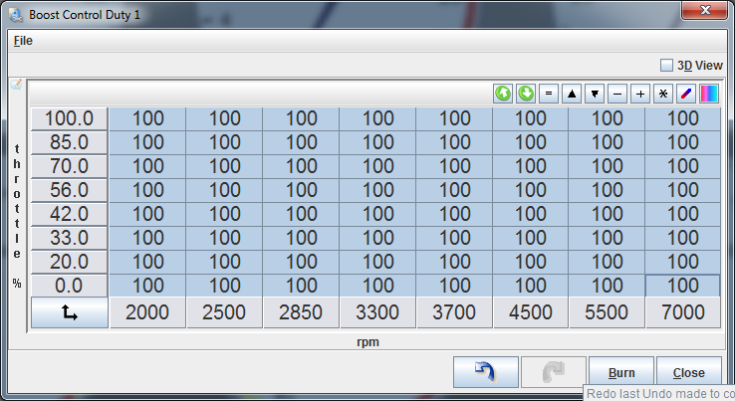Select duty cell at 0.0 throttle, 7000 rpm
This screenshot has width=735, height=401.
683,286
